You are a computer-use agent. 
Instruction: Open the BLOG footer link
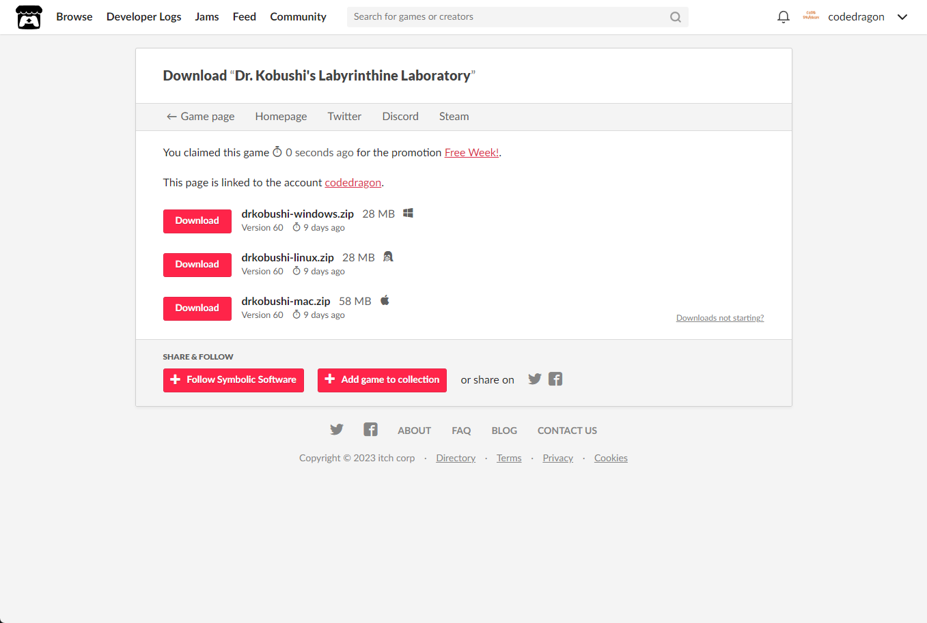click(504, 431)
